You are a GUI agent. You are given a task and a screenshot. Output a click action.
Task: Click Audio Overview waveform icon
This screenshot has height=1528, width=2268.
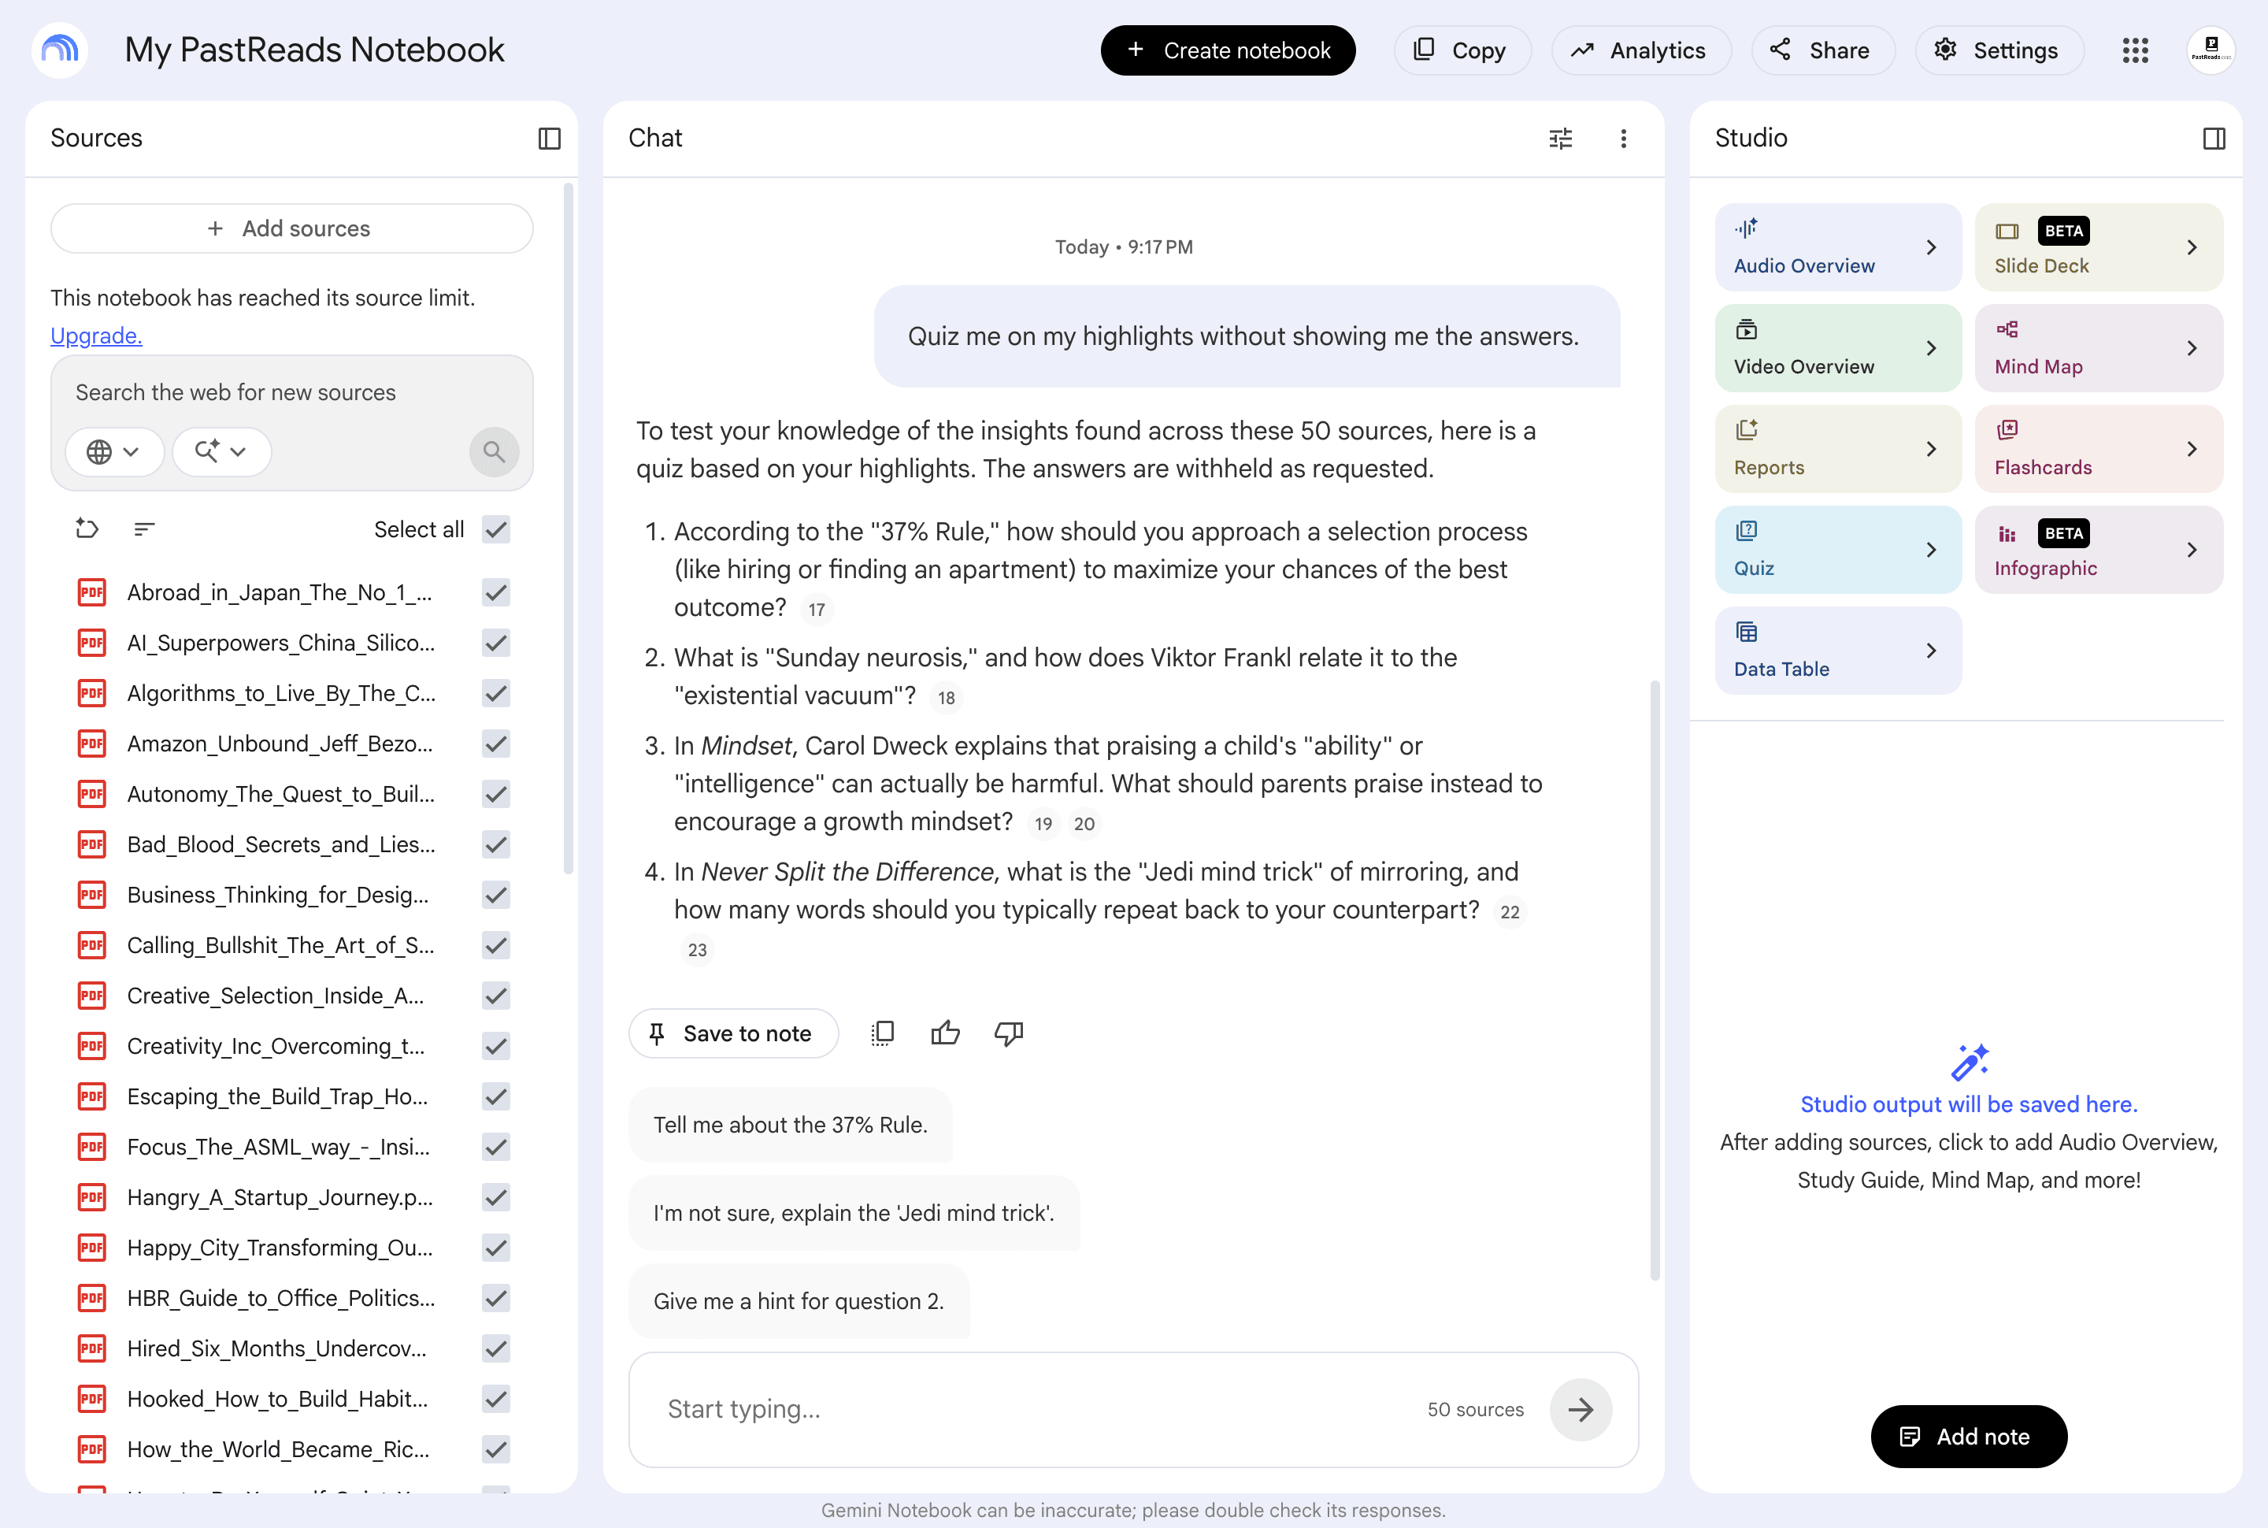coord(1746,228)
